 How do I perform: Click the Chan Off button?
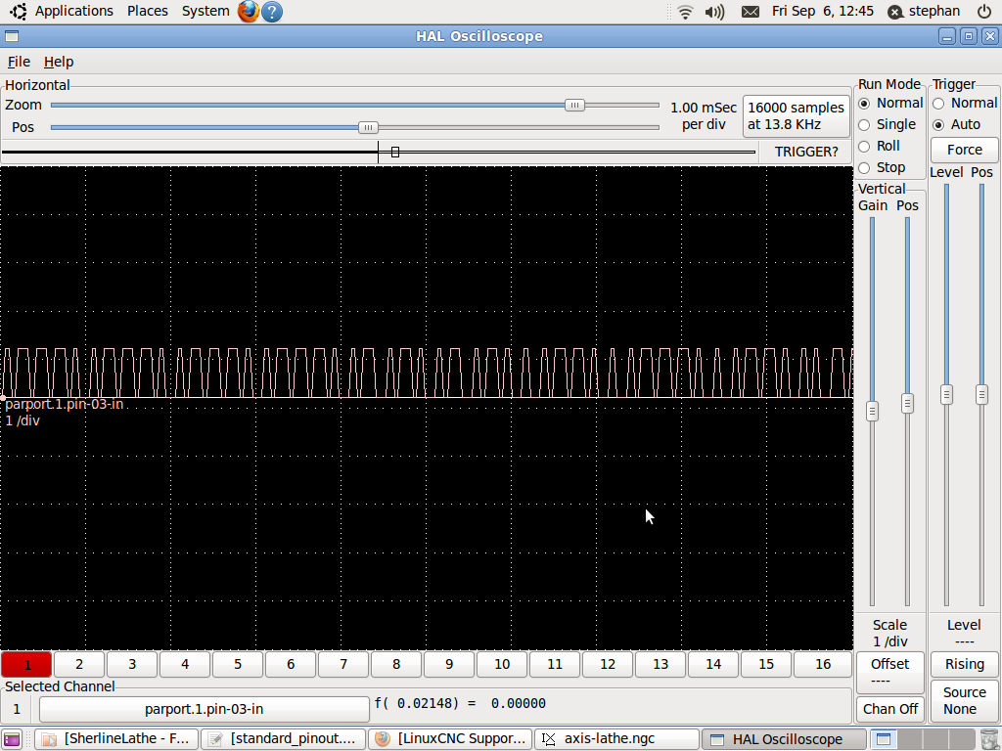[x=889, y=709]
